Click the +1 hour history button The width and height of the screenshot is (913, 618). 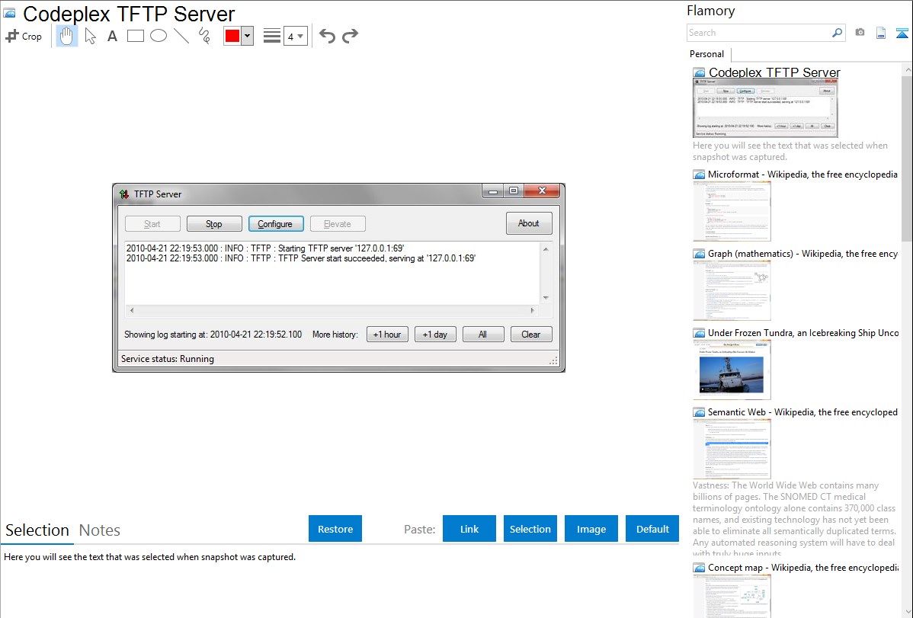pyautogui.click(x=387, y=335)
